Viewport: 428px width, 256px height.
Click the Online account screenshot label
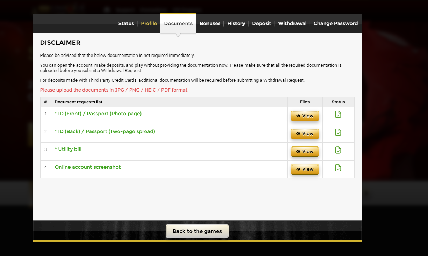(88, 167)
